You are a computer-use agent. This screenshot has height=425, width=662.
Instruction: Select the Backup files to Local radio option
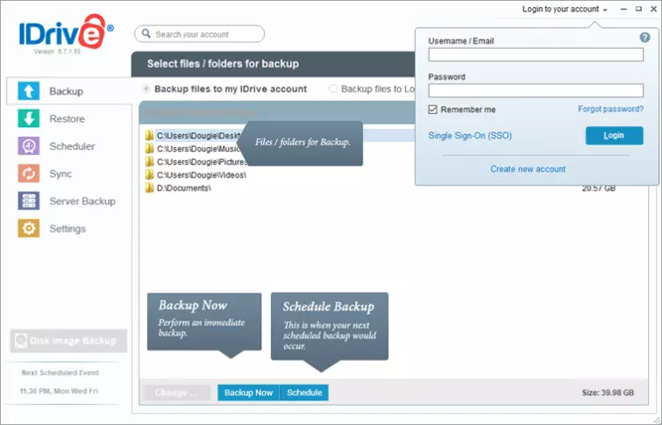click(333, 89)
